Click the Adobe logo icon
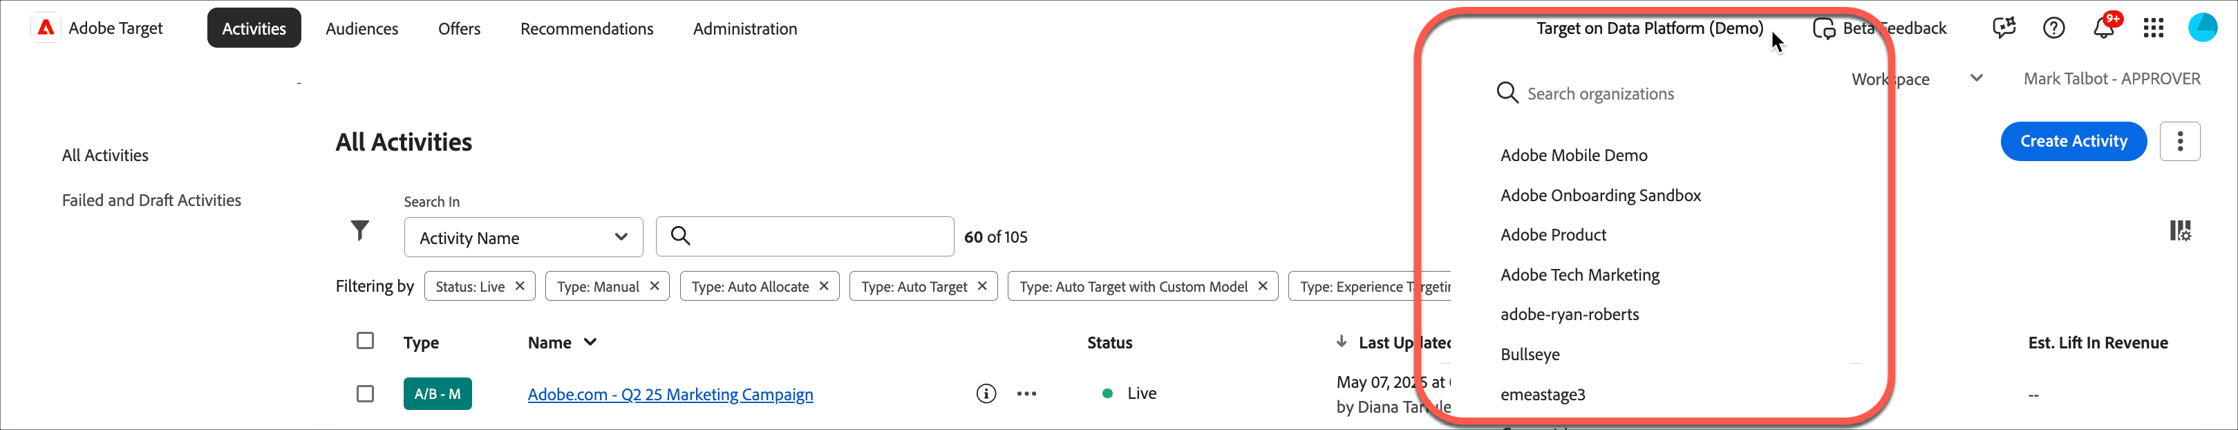This screenshot has height=430, width=2238. pos(46,28)
